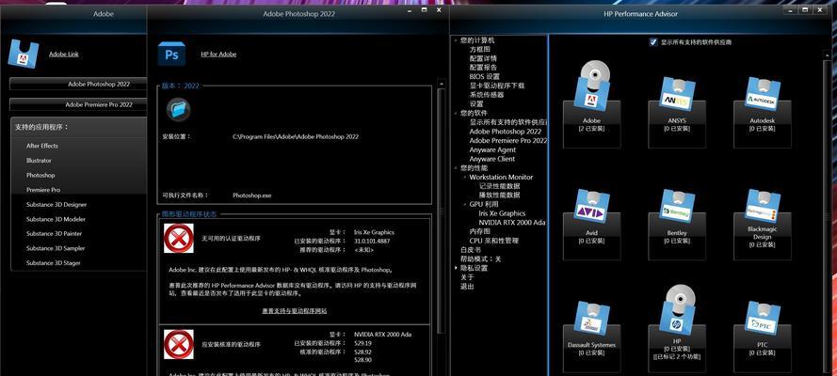Image resolution: width=837 pixels, height=376 pixels.
Task: Open the HP vendor disc icon
Action: click(x=677, y=311)
